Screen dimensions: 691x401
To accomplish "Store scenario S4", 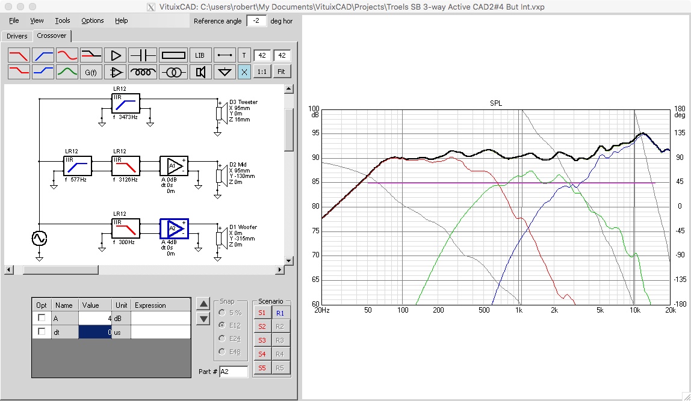I will (x=262, y=354).
